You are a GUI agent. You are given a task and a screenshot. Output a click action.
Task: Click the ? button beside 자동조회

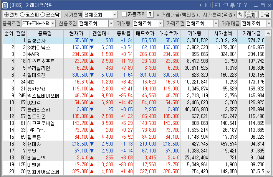tap(150, 14)
